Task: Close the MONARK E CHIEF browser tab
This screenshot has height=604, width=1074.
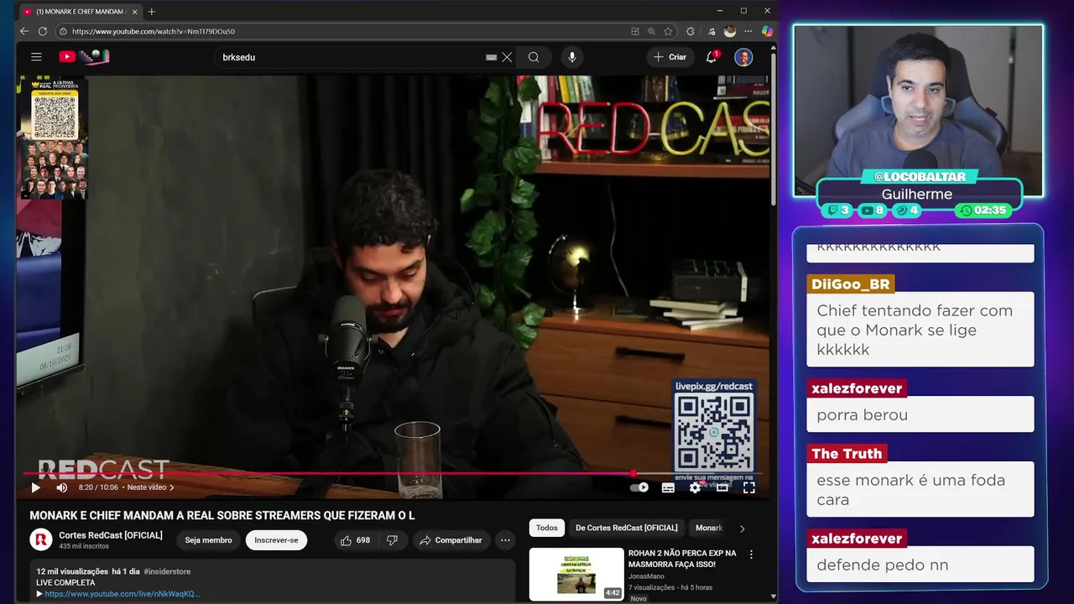Action: point(134,11)
